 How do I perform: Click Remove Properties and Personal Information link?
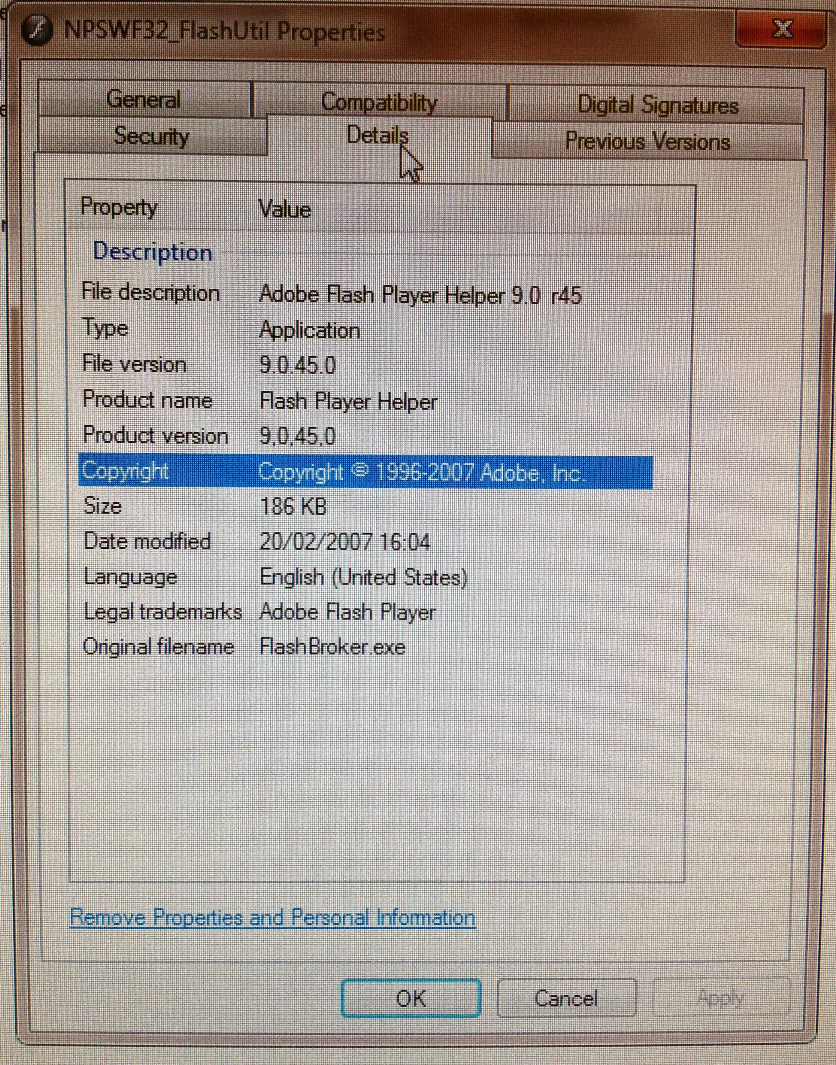(x=272, y=918)
